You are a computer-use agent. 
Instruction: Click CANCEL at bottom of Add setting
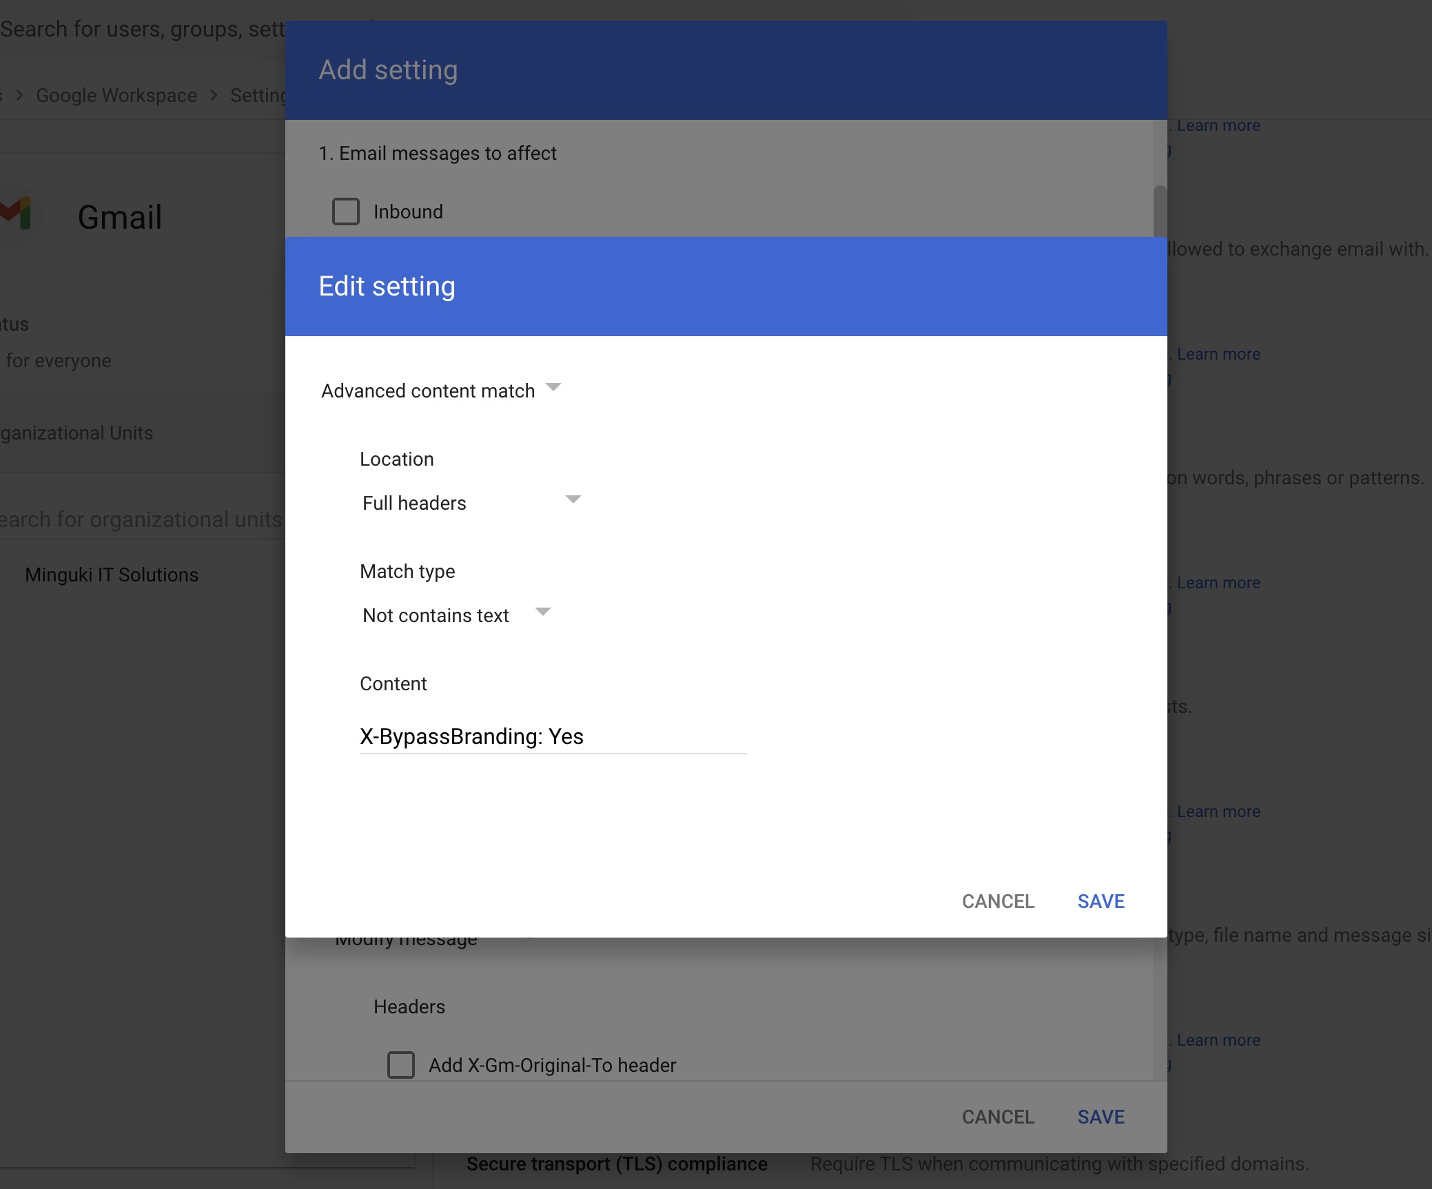click(x=998, y=1117)
